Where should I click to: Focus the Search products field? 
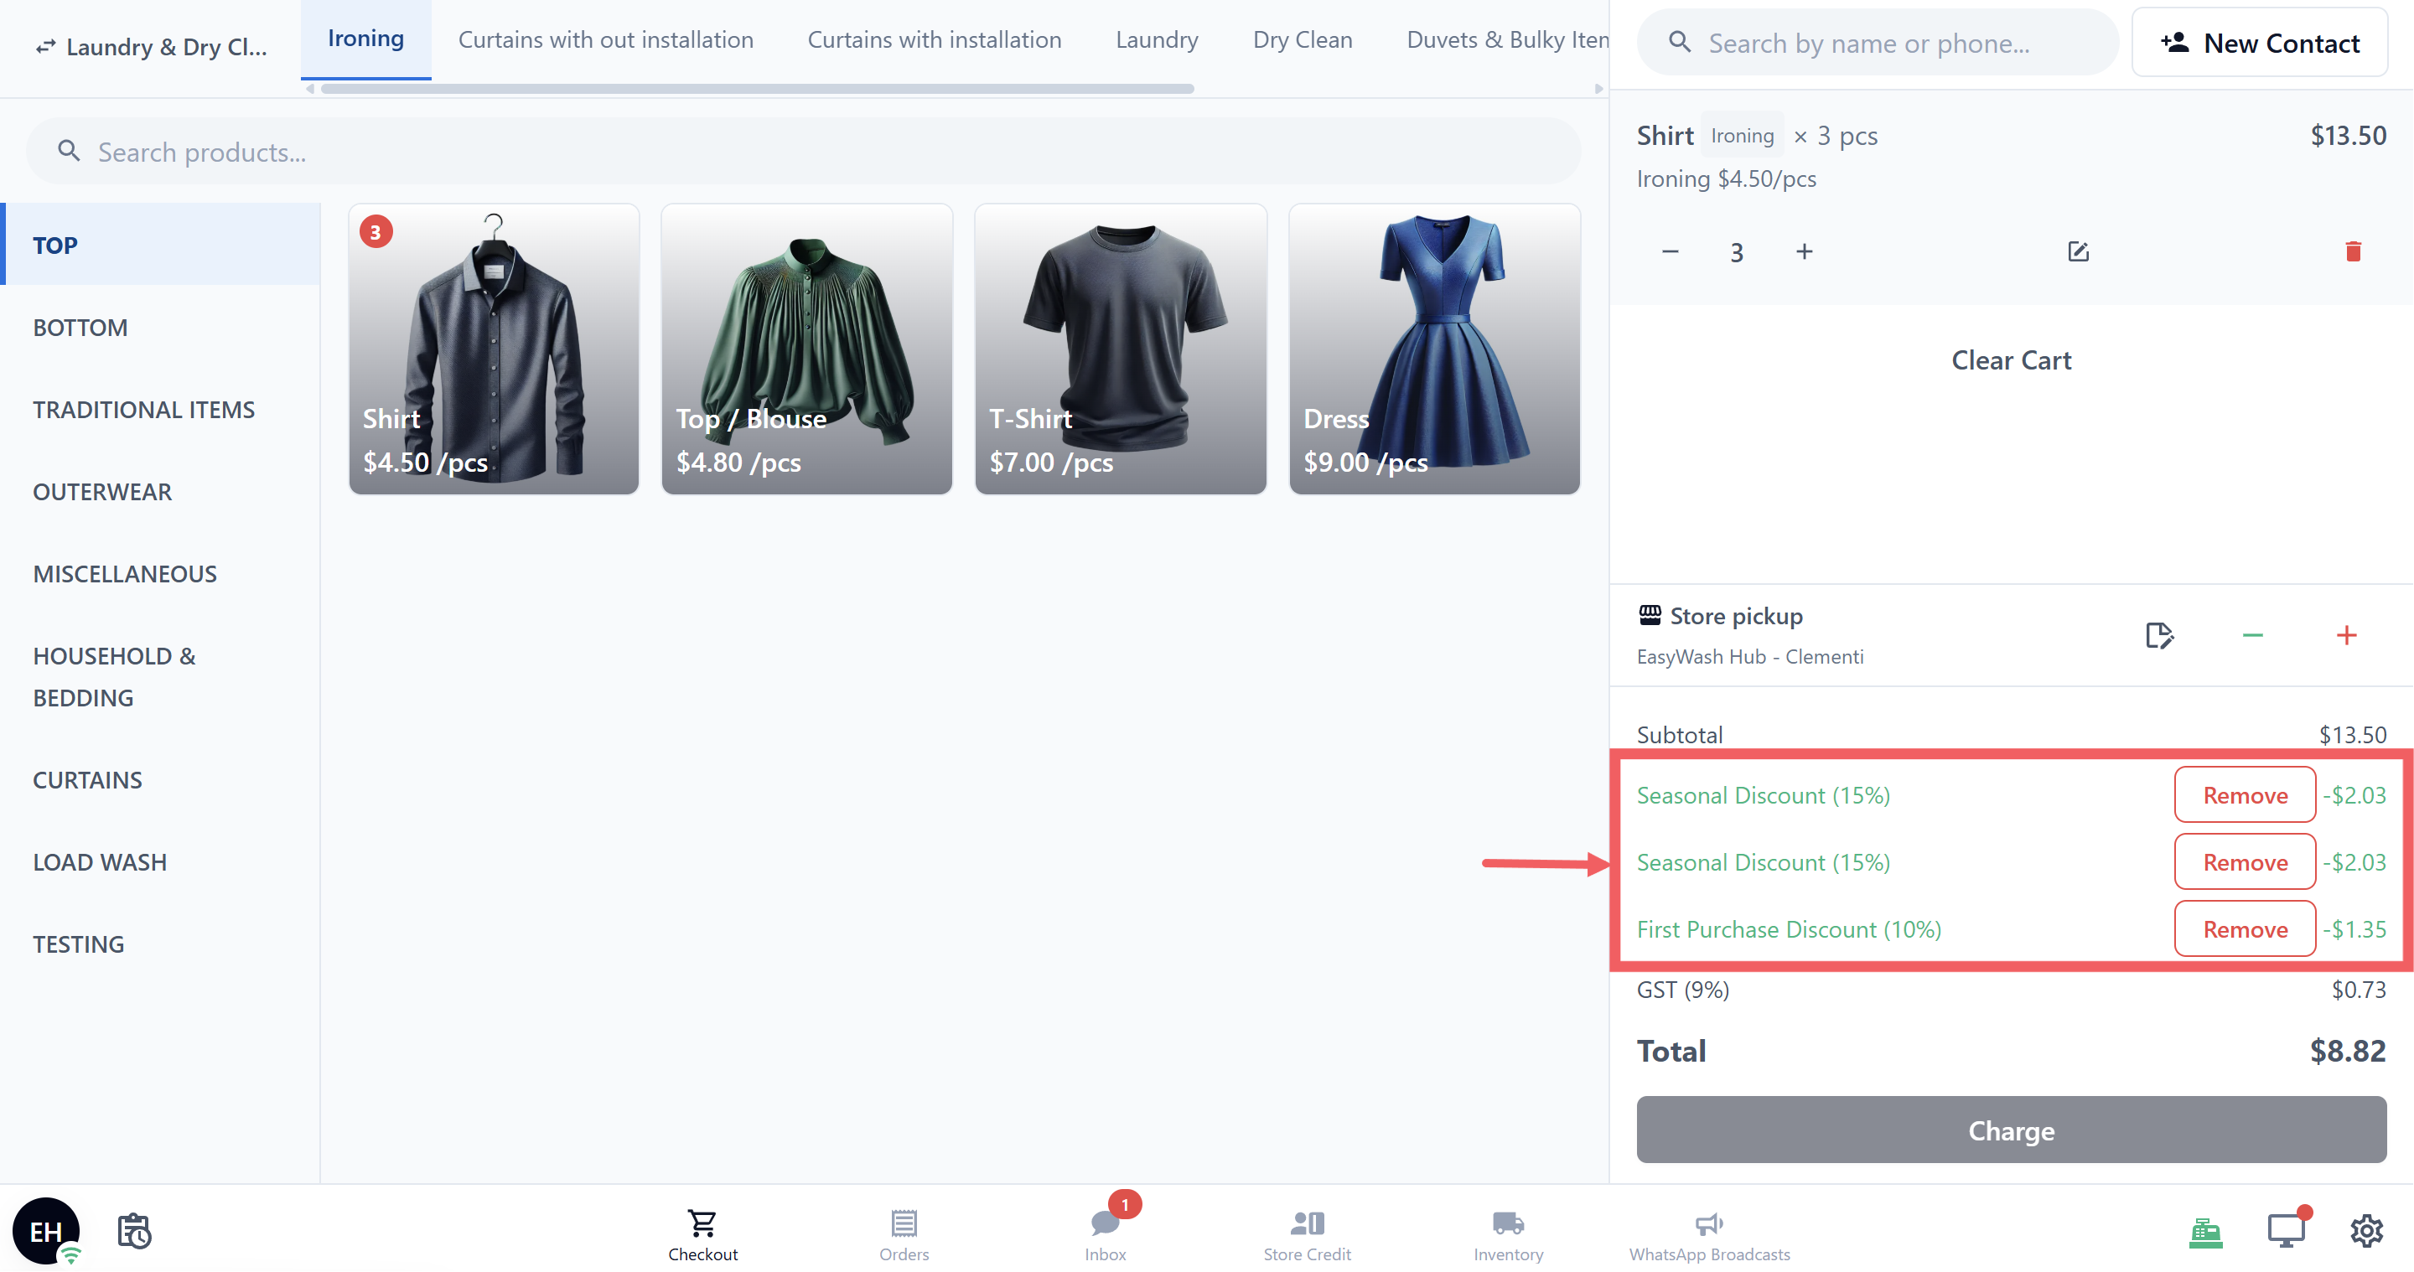pyautogui.click(x=803, y=152)
